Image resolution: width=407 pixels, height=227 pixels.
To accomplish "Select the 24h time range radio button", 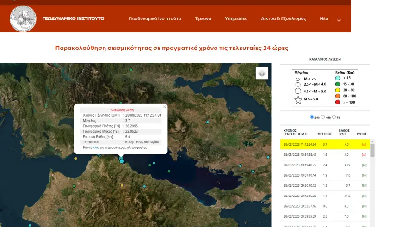I will tap(312, 117).
